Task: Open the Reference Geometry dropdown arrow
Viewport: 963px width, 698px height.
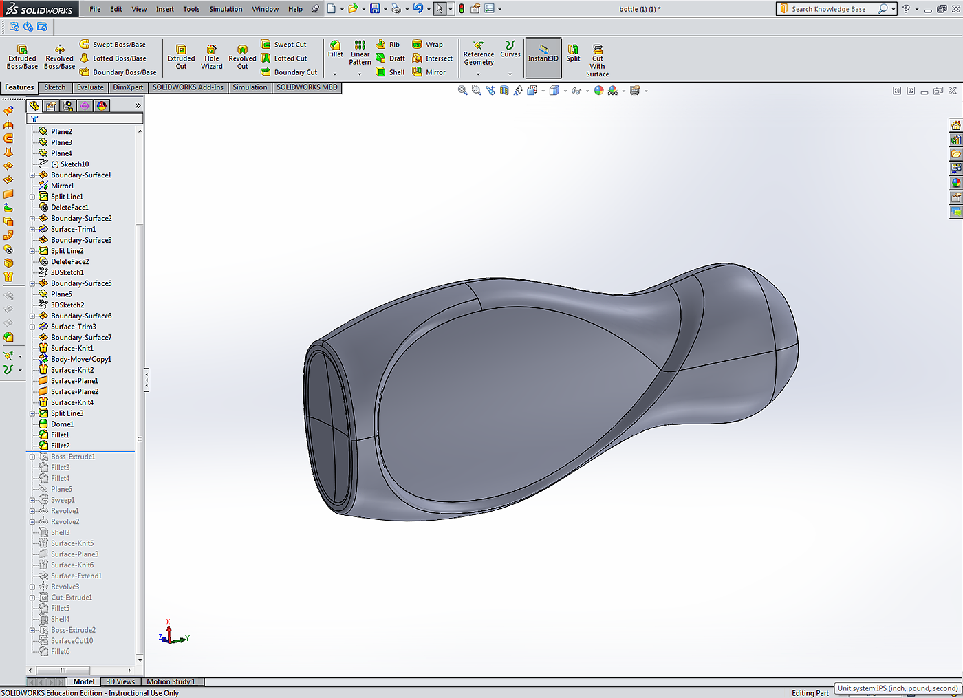Action: [478, 74]
